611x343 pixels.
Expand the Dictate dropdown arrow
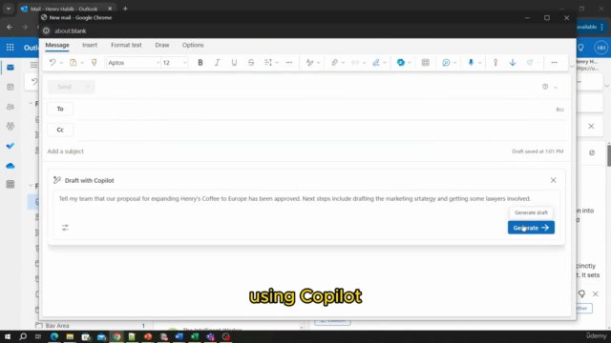(x=479, y=63)
